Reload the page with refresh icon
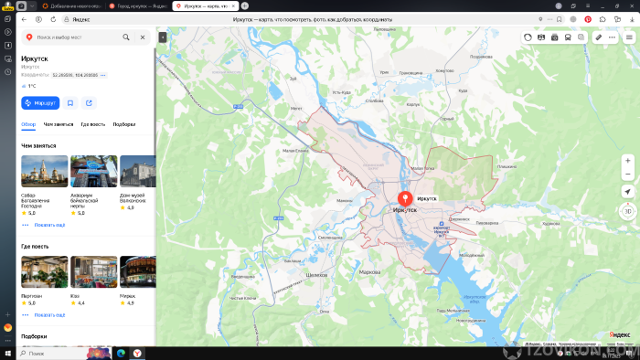This screenshot has width=640, height=360. point(53,19)
